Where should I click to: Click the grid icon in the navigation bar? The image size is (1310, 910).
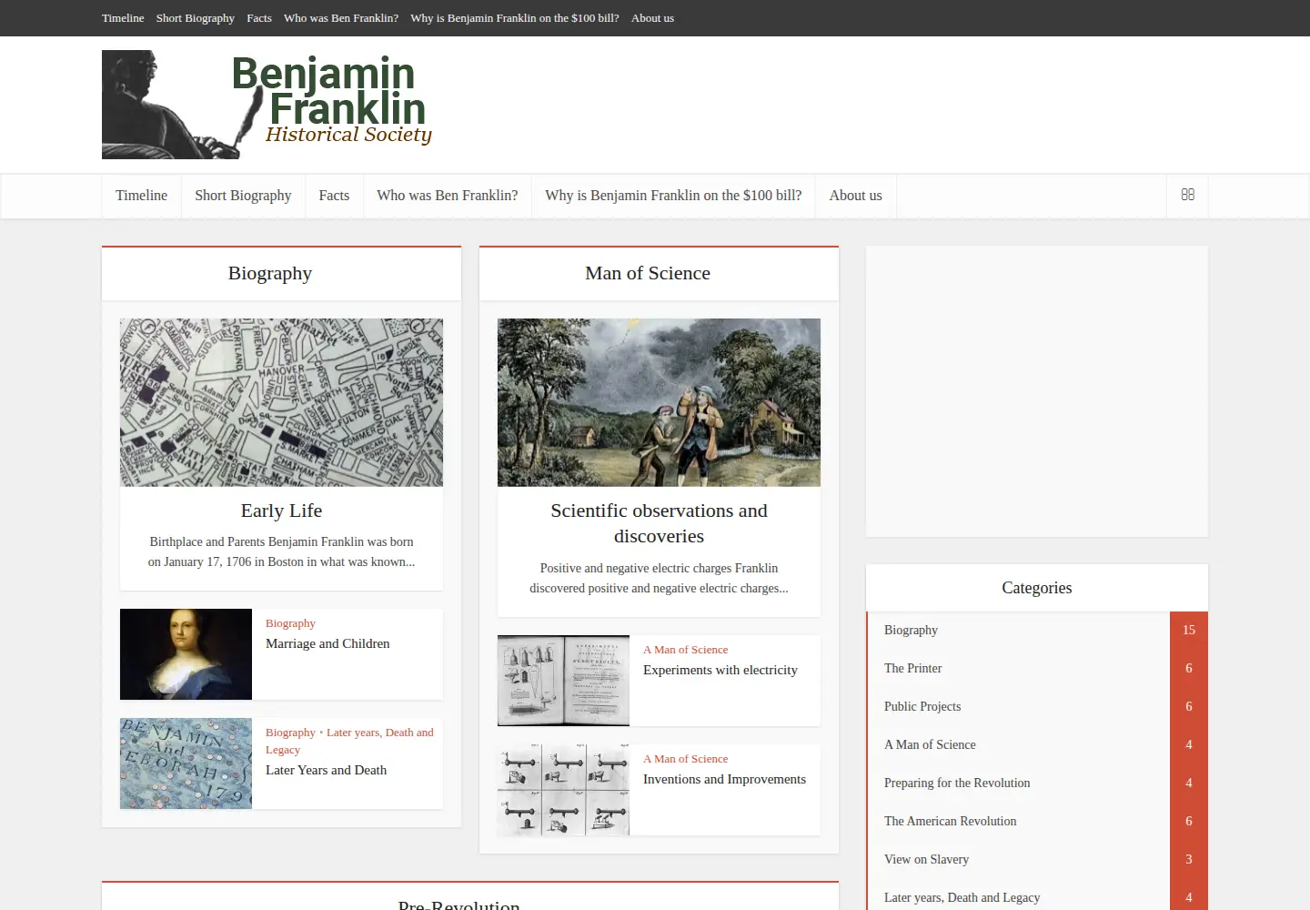[1187, 195]
